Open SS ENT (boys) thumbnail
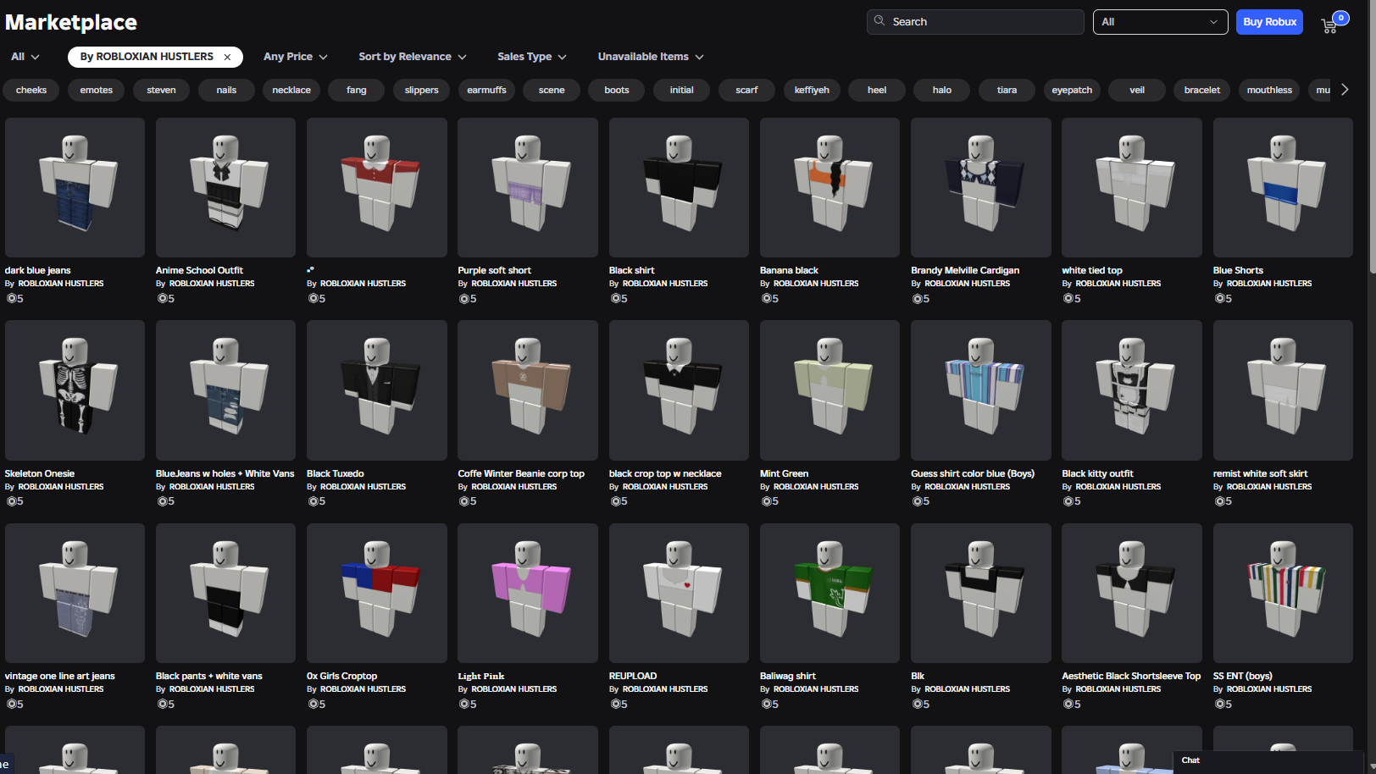 click(x=1283, y=593)
